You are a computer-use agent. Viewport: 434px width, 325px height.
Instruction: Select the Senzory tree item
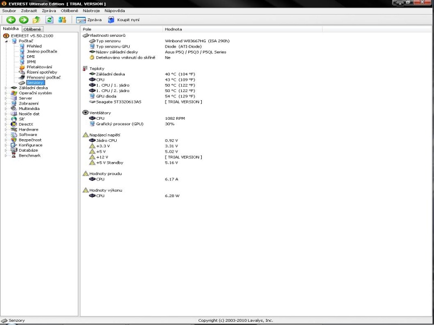click(x=35, y=83)
